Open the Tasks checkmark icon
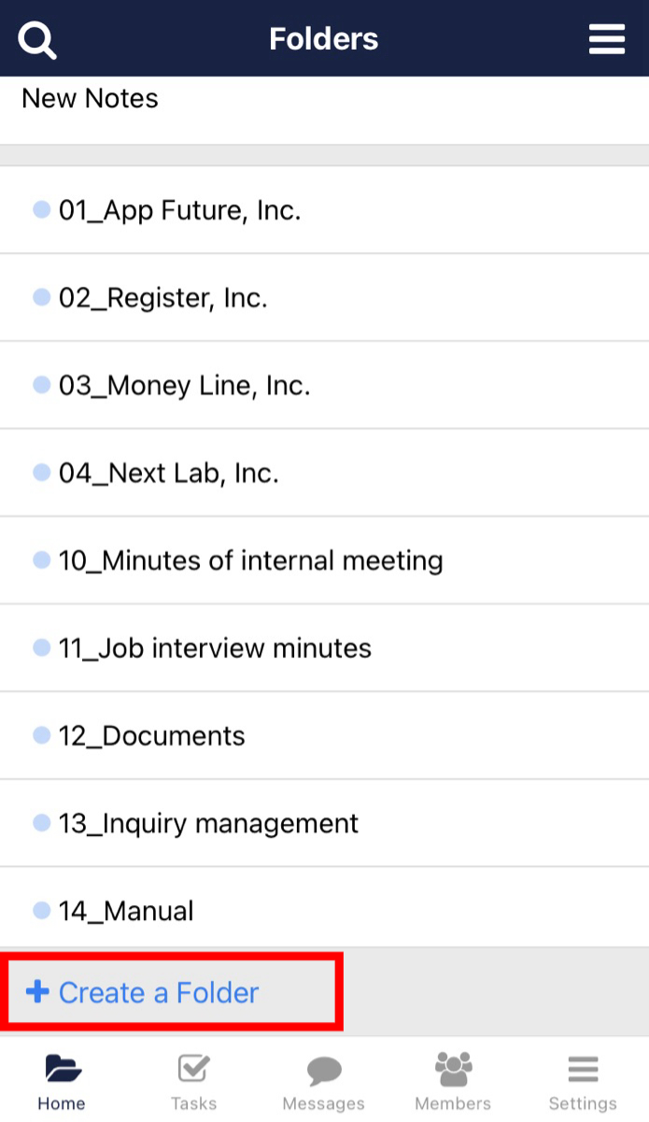 click(193, 1069)
